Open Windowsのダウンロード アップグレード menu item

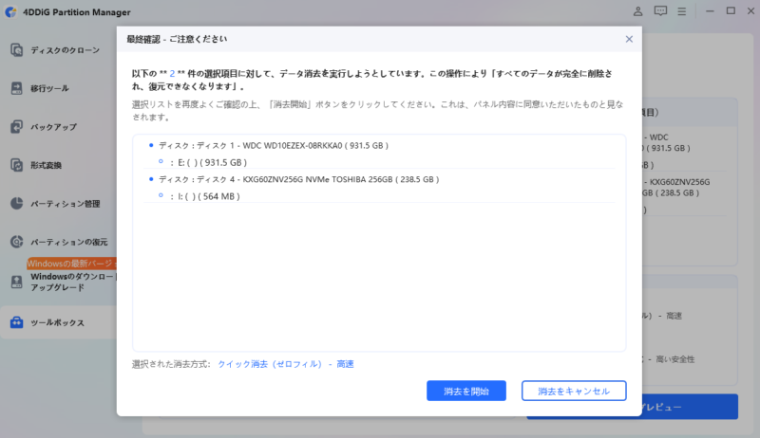[71, 282]
